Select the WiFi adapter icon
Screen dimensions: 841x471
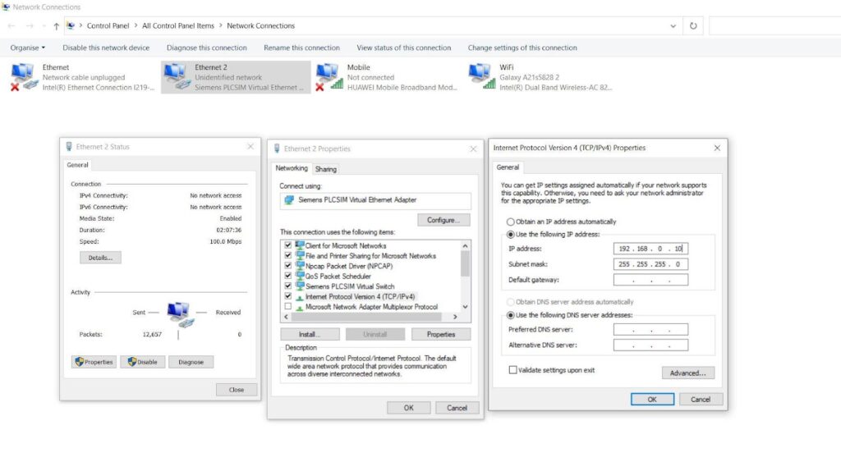pyautogui.click(x=481, y=76)
